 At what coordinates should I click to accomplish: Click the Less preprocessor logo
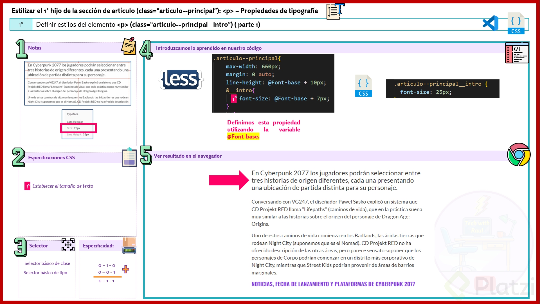[x=181, y=79]
